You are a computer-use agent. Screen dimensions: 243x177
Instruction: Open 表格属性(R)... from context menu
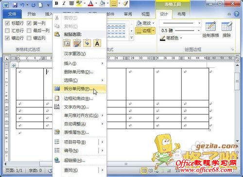[x=79, y=132]
